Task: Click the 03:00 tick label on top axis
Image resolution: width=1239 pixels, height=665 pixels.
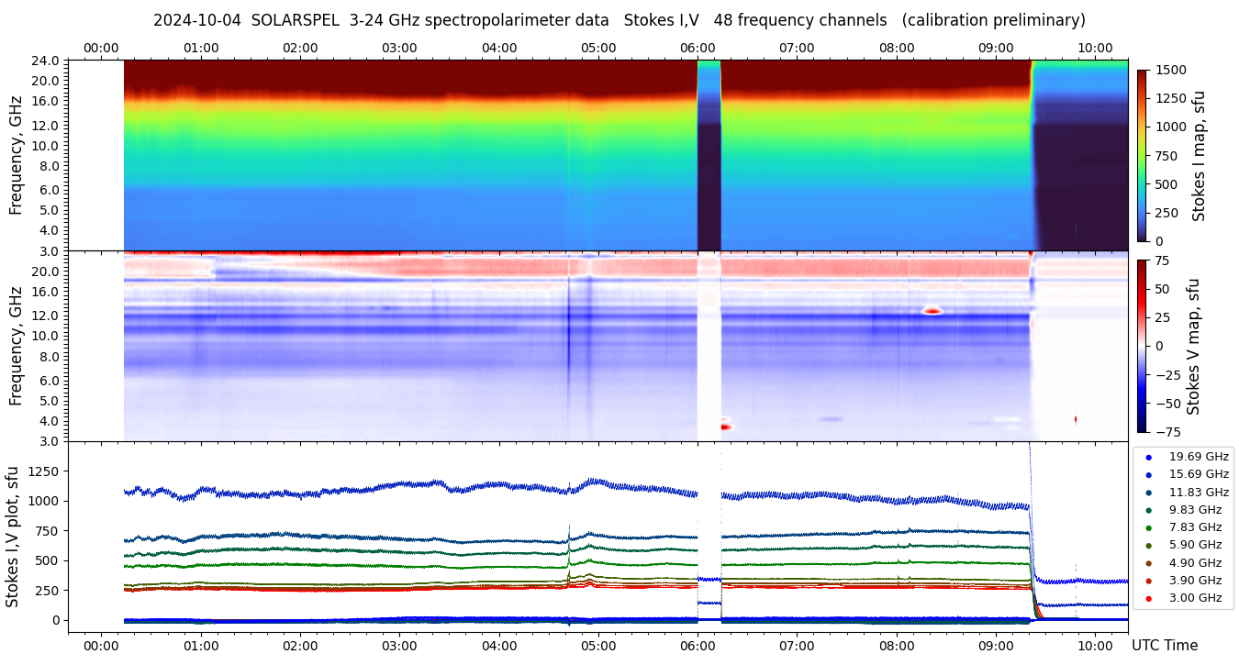Action: click(399, 48)
